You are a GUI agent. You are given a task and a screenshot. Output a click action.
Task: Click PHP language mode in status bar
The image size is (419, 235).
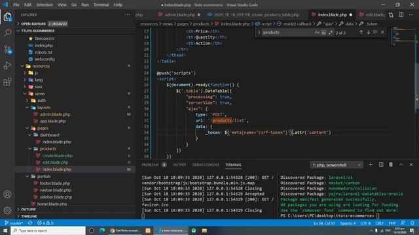click(x=392, y=223)
